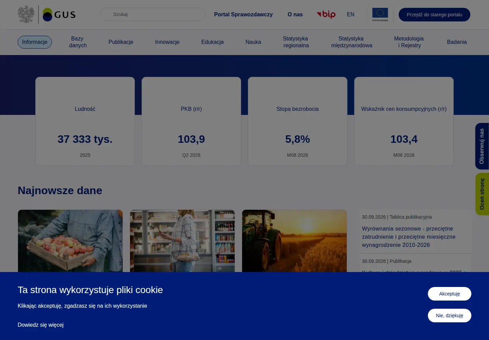Open the tractor in field thumbnail
Image resolution: width=489 pixels, height=340 pixels.
pyautogui.click(x=294, y=241)
